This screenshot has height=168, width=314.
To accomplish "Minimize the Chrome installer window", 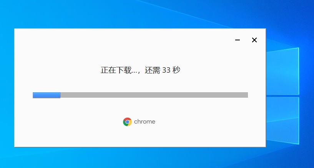I will (x=237, y=40).
